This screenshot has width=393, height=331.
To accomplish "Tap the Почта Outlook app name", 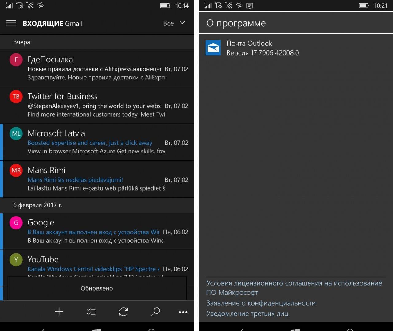I will [x=249, y=43].
